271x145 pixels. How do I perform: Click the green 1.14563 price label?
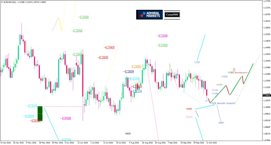tap(163, 45)
